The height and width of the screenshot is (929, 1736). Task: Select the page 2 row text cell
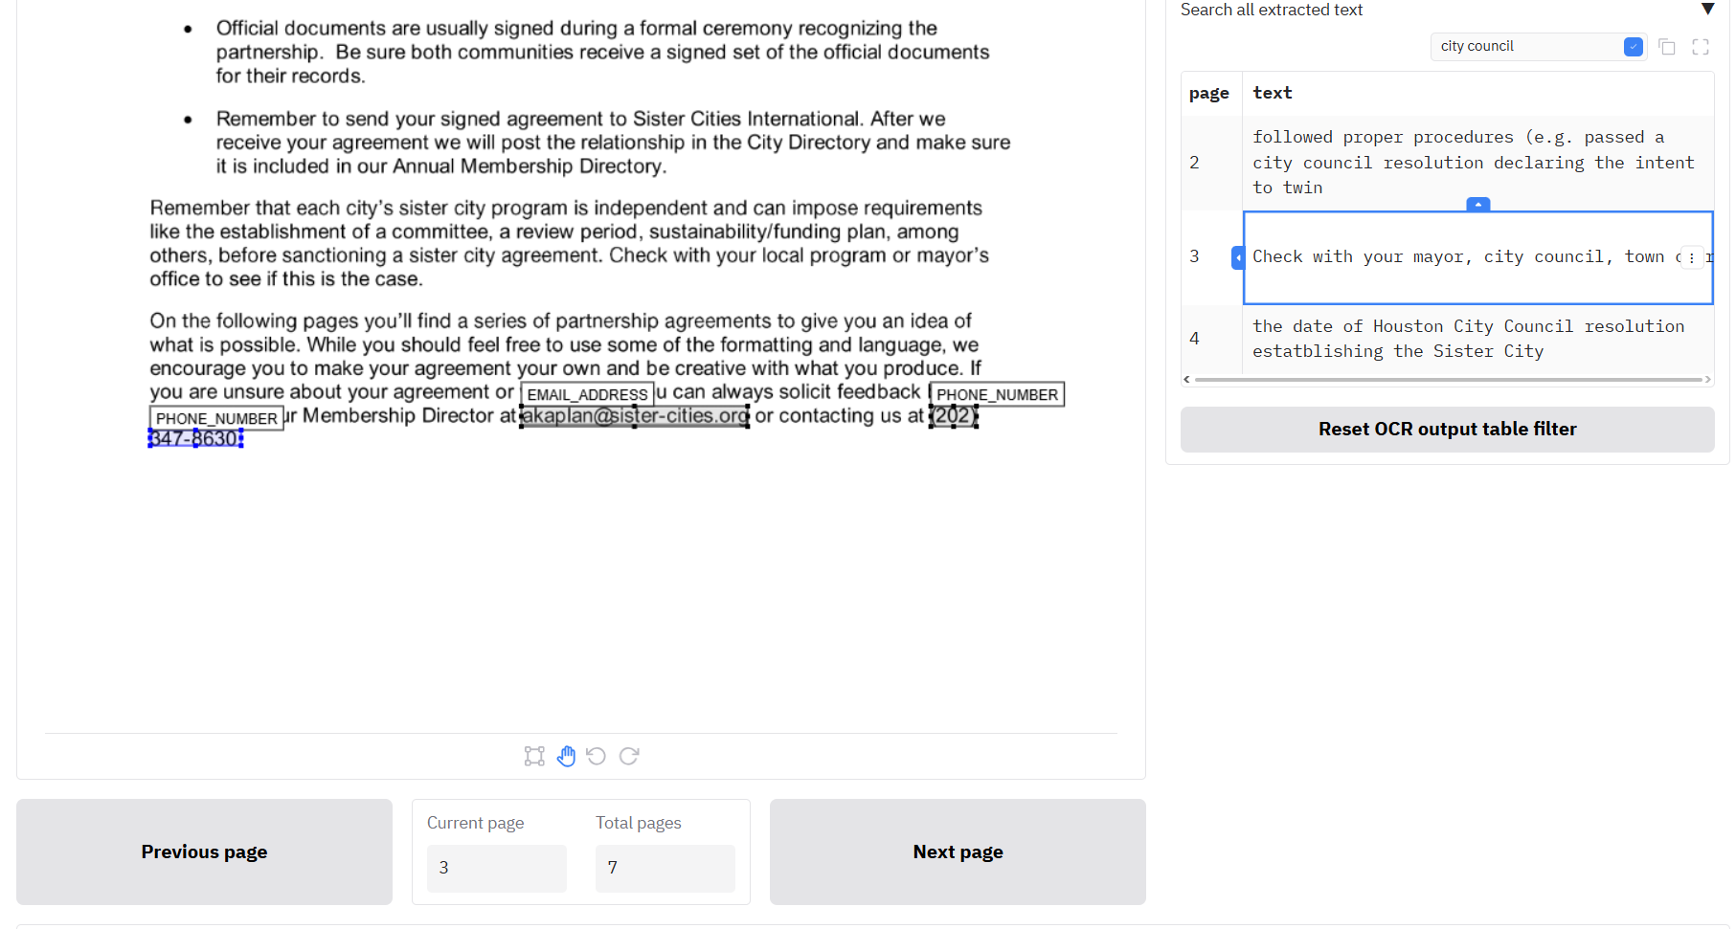click(x=1477, y=163)
